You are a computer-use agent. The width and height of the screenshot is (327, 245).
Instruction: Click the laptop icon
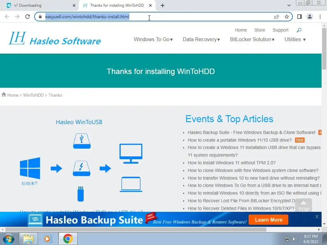131,184
